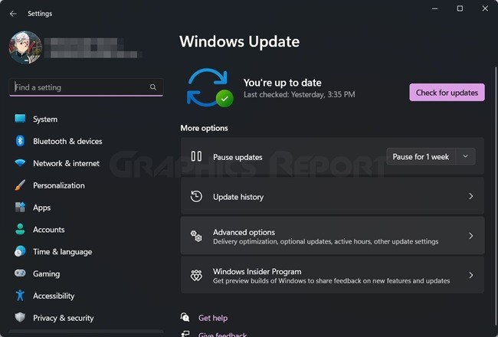Click the Privacy & security shield icon
498x337 pixels.
[x=20, y=317]
